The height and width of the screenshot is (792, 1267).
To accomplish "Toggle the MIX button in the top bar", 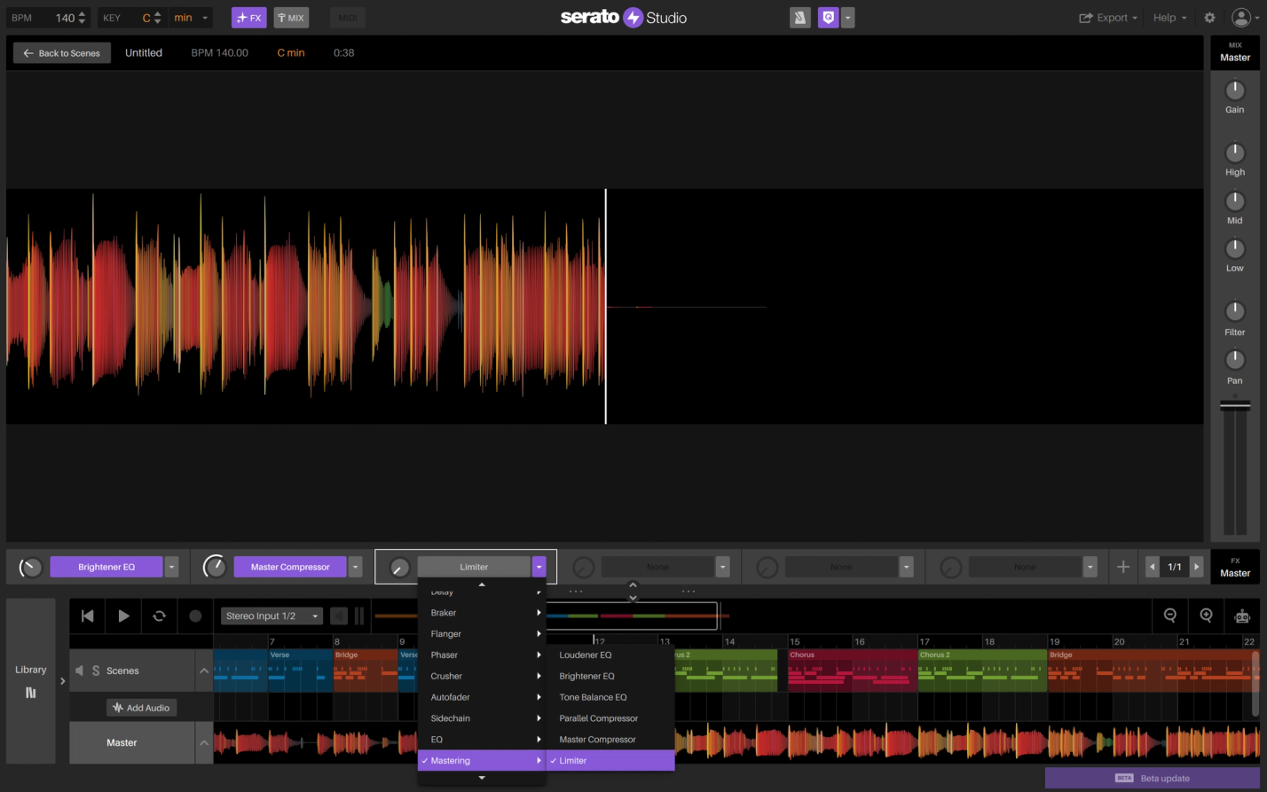I will pyautogui.click(x=291, y=17).
